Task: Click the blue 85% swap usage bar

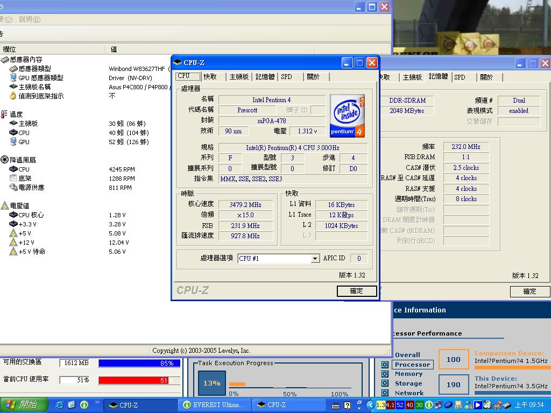Action: click(x=139, y=363)
